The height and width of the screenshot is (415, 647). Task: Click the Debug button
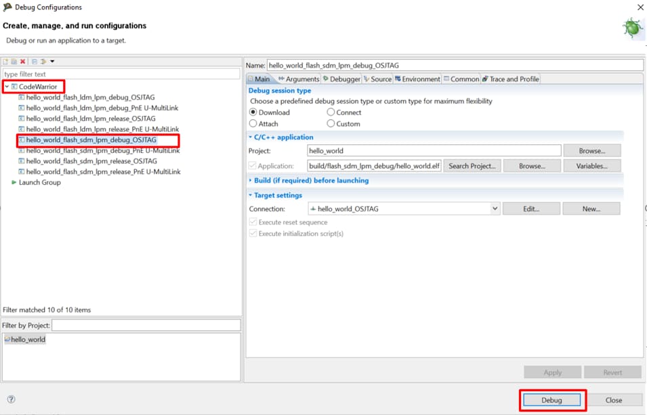click(x=551, y=400)
